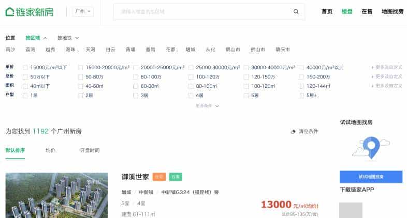
Task: Tick the 120-144㎡ area checkbox
Action: pos(301,86)
